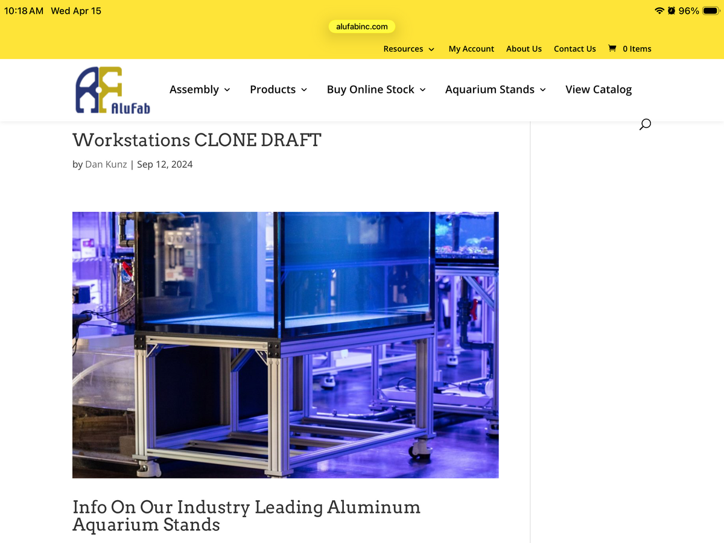This screenshot has height=543, width=724.
Task: Click the aquarium stand photo
Action: click(285, 345)
